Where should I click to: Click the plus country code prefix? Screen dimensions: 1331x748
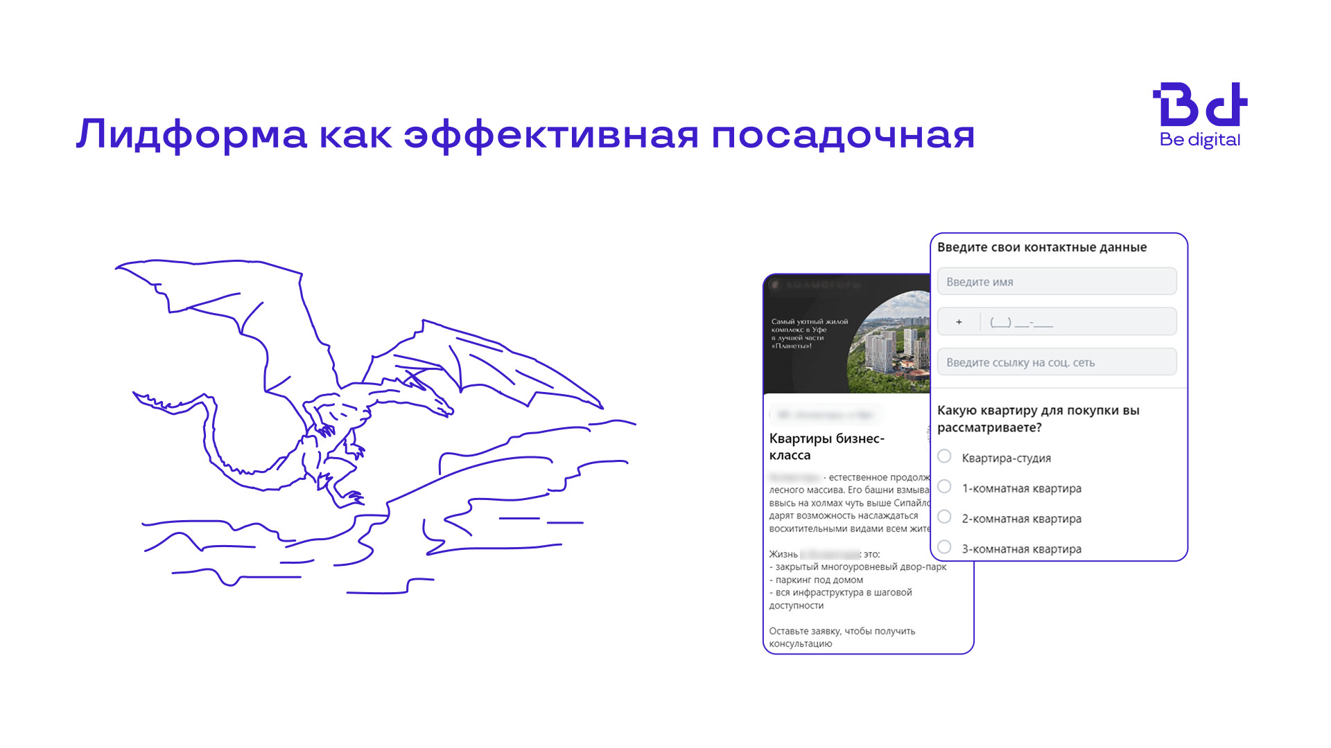pos(959,322)
